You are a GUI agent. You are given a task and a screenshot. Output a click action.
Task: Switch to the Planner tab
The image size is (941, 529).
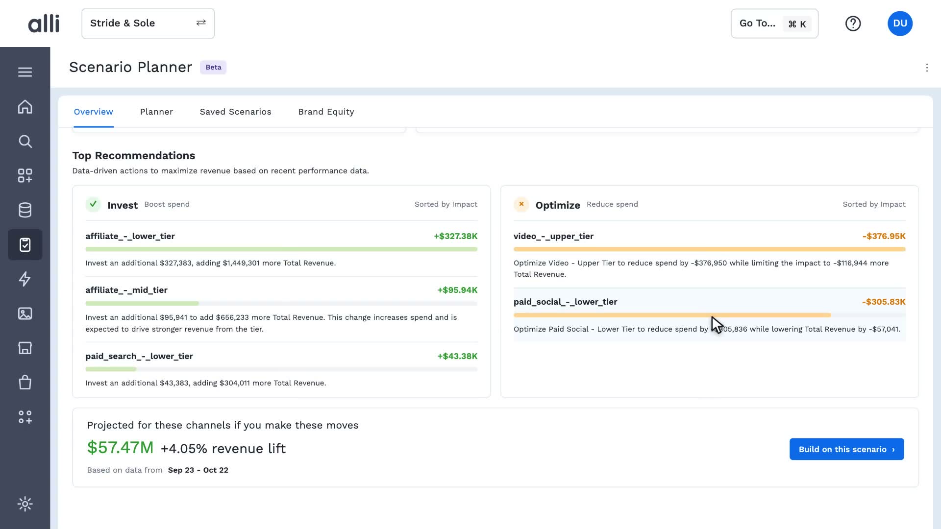tap(156, 112)
